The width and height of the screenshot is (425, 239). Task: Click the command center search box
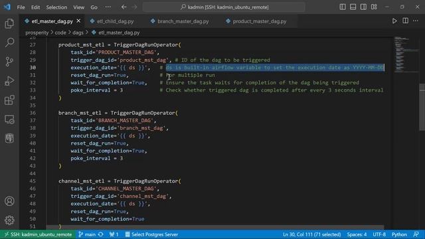coord(224,7)
